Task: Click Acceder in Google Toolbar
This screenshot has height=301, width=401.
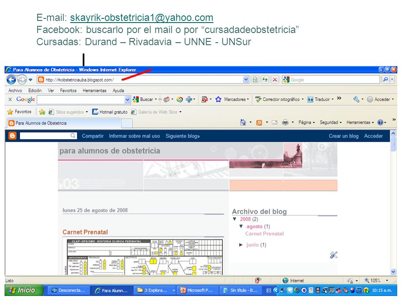Action: [380, 99]
